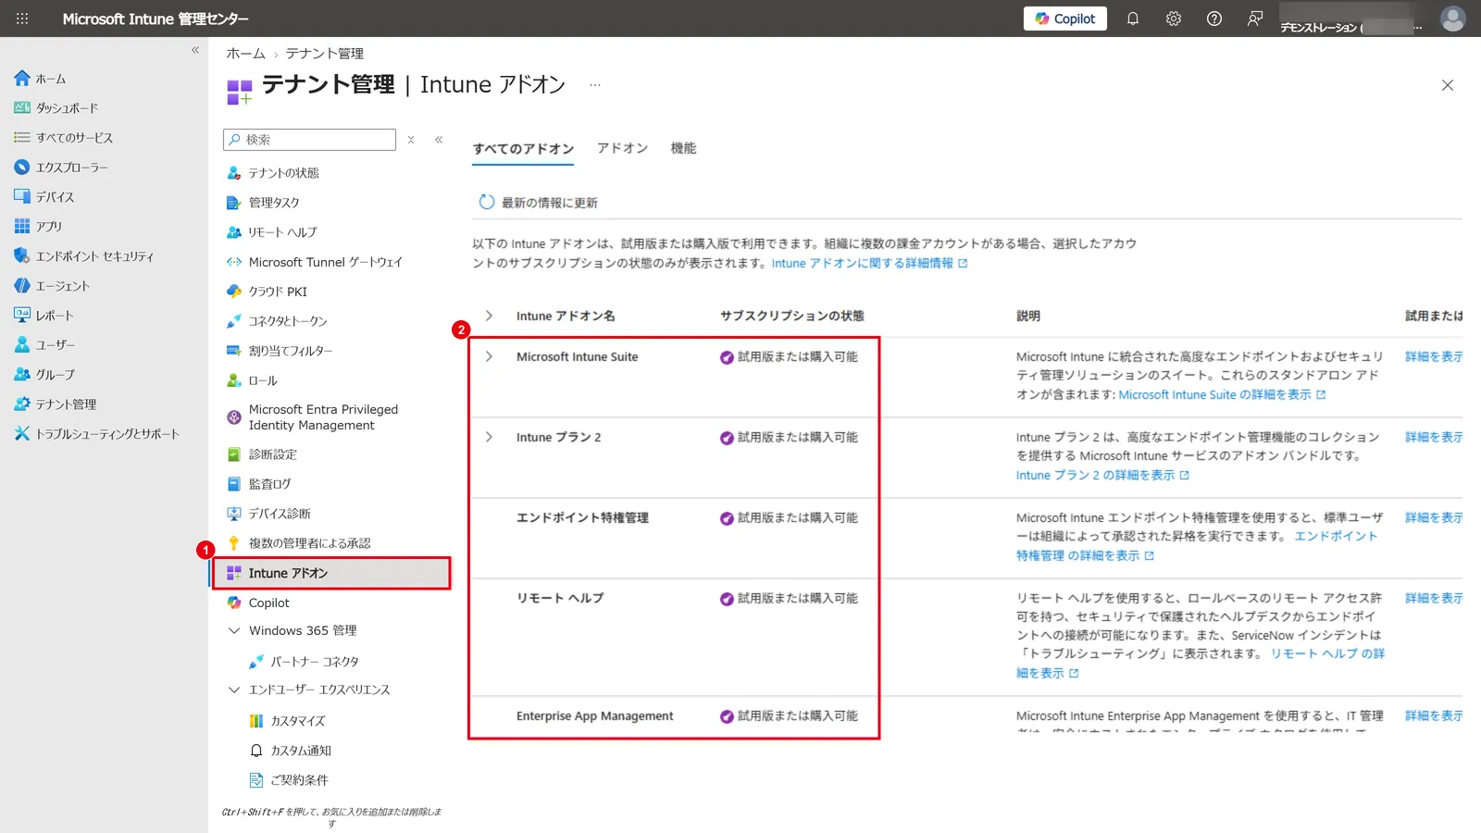Open Microsoft Intune Suite の詳細を表示 link

tap(1222, 395)
